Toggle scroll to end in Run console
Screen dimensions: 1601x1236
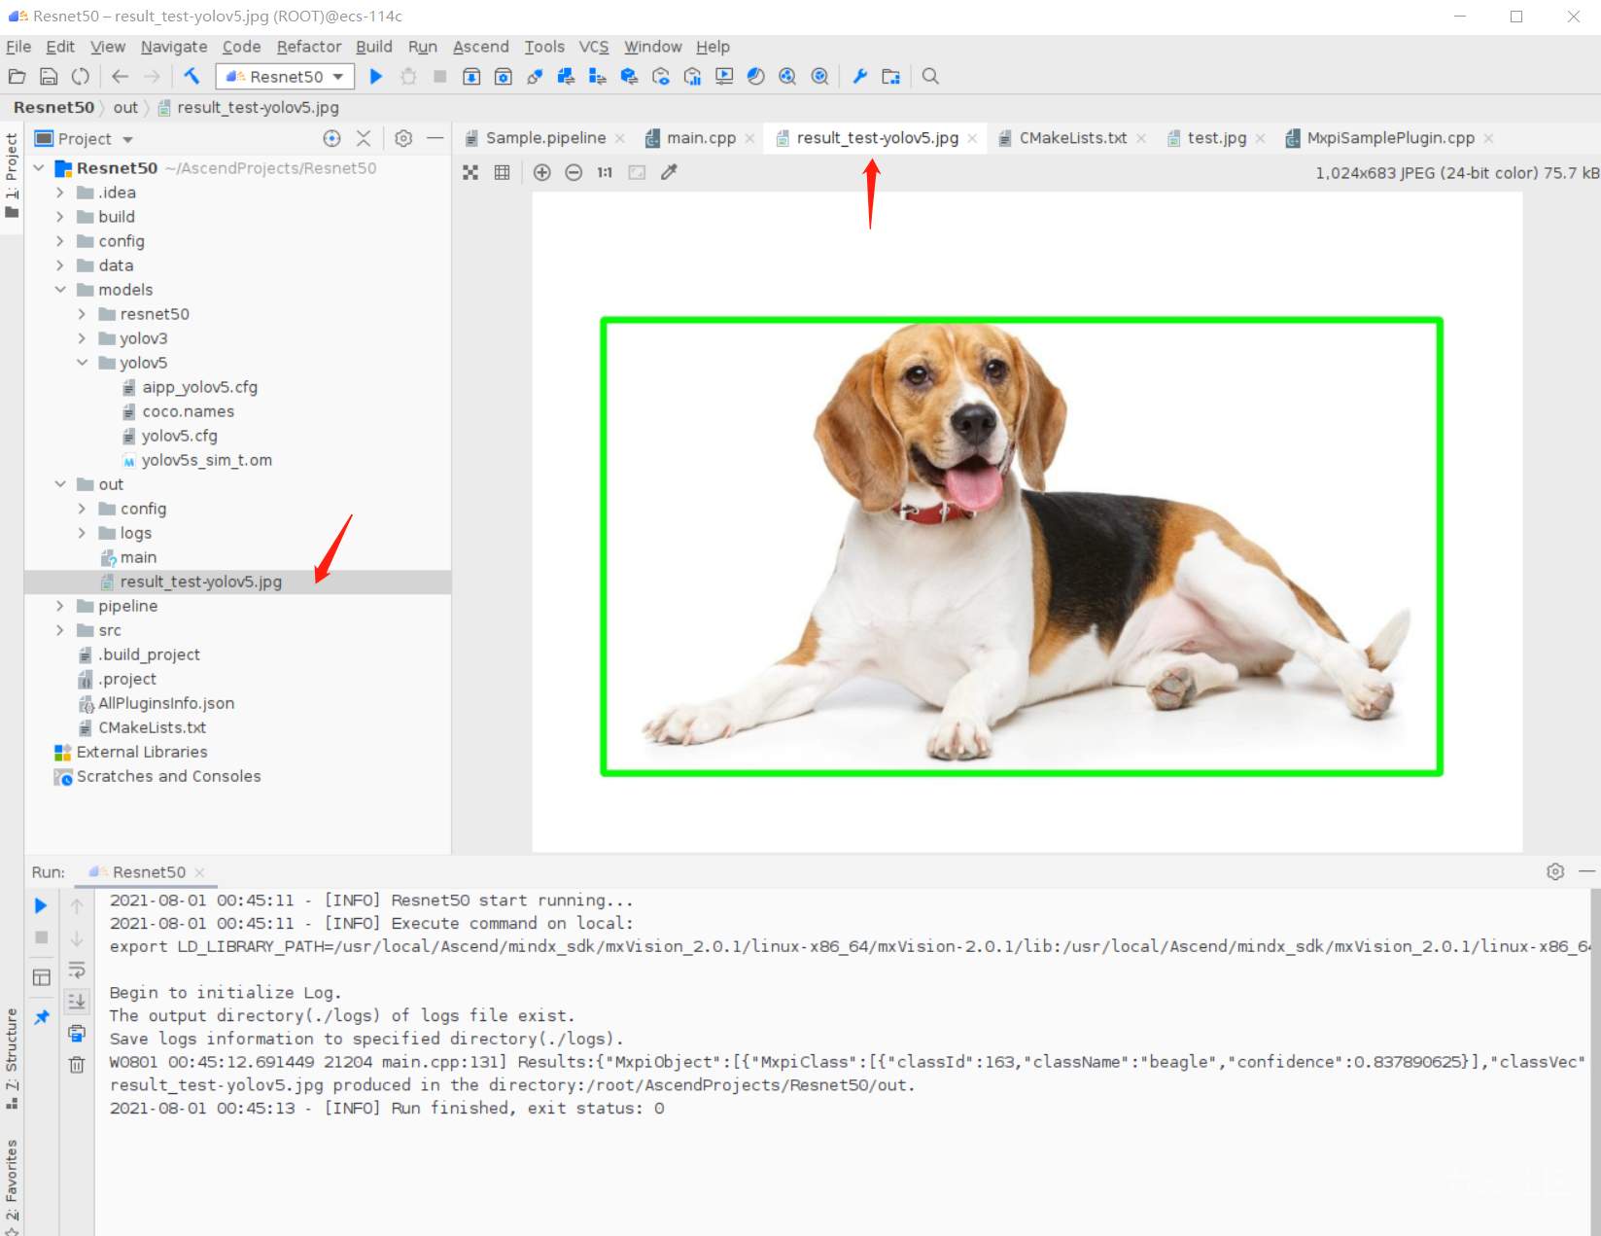tap(77, 1001)
